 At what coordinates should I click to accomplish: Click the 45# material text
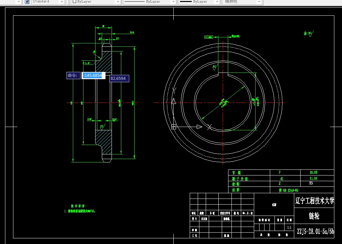pos(274,205)
